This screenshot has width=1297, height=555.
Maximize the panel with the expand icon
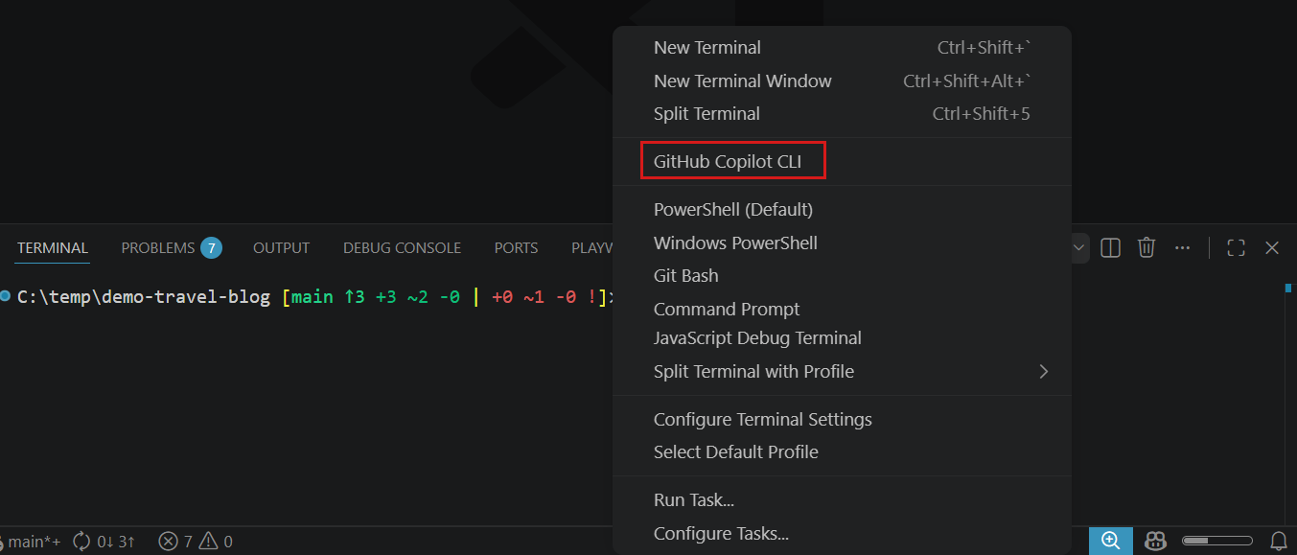(1235, 247)
